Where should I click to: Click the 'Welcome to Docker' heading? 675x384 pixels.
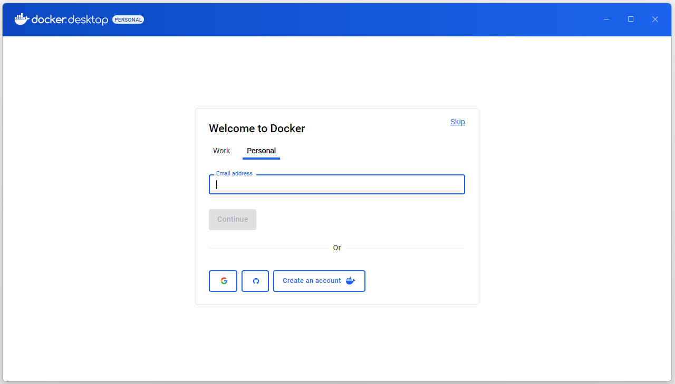[257, 129]
